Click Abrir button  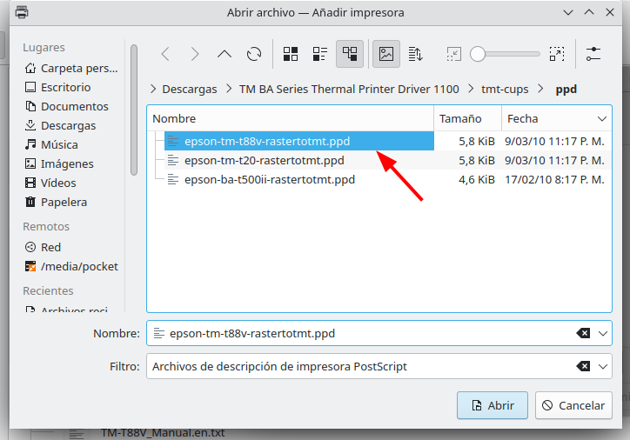[493, 405]
